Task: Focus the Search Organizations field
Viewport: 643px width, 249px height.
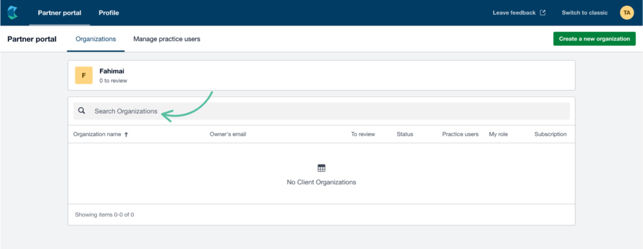Action: [x=321, y=111]
